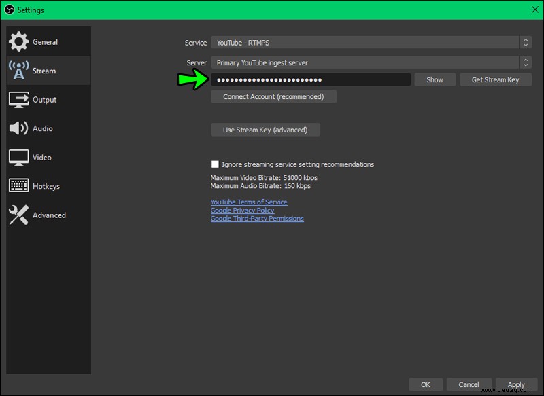
Task: Select the Audio speaker icon
Action: tap(19, 128)
